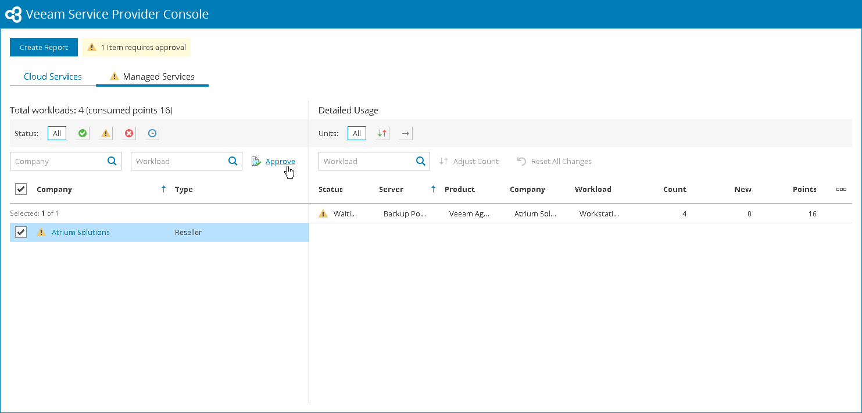This screenshot has height=413, width=862.
Task: Switch to the Cloud Services tab
Action: 53,76
